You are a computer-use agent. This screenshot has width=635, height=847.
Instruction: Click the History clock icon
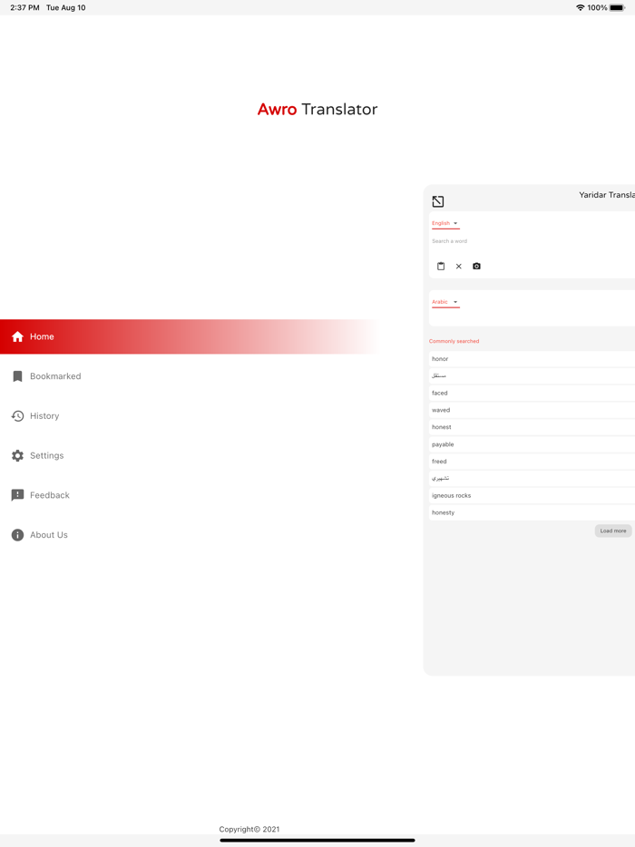tap(17, 416)
